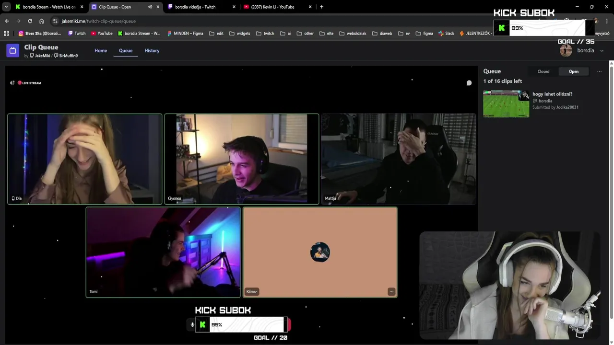Click the top-right Kick Subok 89% bar

544,28
